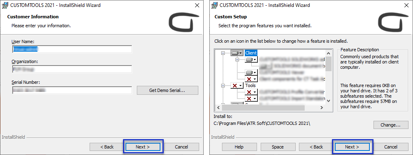The width and height of the screenshot is (413, 155).
Task: Collapse the first subfeature node under Client
Action: pyautogui.click(x=237, y=60)
